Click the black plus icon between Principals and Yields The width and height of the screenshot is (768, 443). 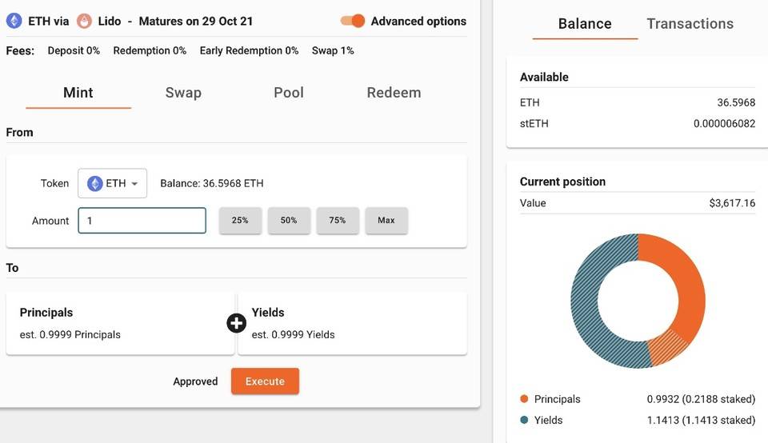click(x=236, y=323)
